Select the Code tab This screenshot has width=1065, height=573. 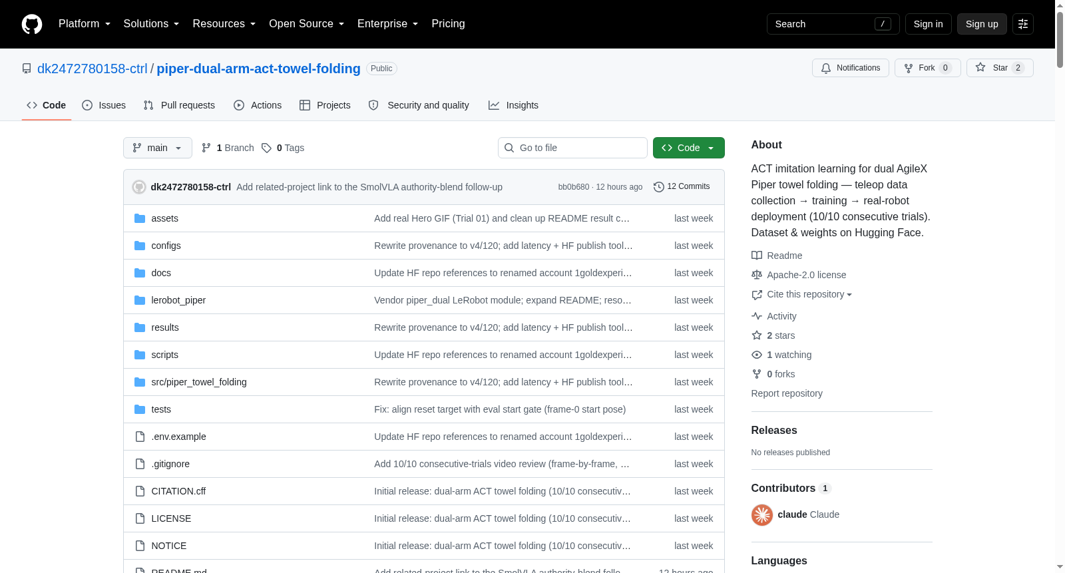47,105
